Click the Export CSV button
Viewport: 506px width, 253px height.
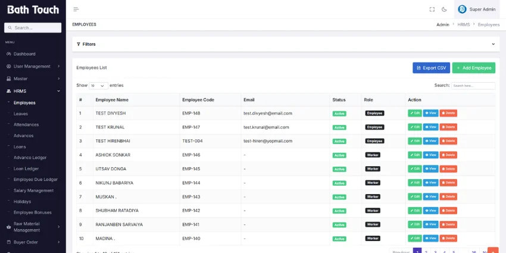tap(431, 68)
